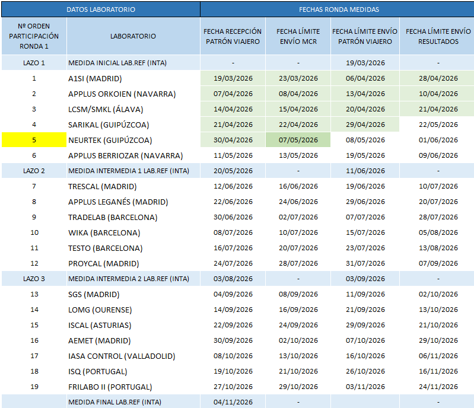The height and width of the screenshot is (408, 474).
Task: Select the IASA CONTROL (VALLADOLID) cell
Action: [133, 356]
